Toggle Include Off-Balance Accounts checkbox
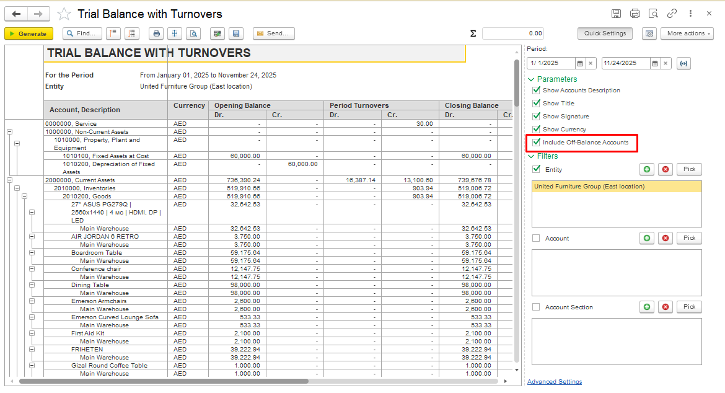 536,143
